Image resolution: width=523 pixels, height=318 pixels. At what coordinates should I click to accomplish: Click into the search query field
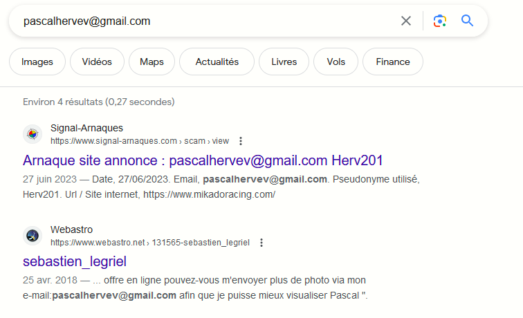coord(208,21)
